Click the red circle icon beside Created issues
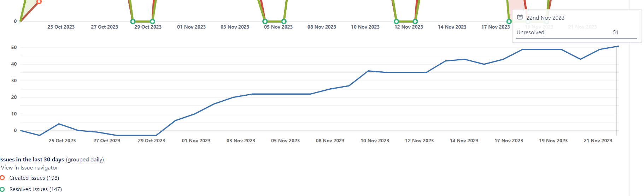The width and height of the screenshot is (644, 196). click(x=2, y=178)
